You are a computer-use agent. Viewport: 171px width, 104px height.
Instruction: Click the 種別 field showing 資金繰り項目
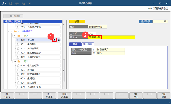click(x=97, y=27)
